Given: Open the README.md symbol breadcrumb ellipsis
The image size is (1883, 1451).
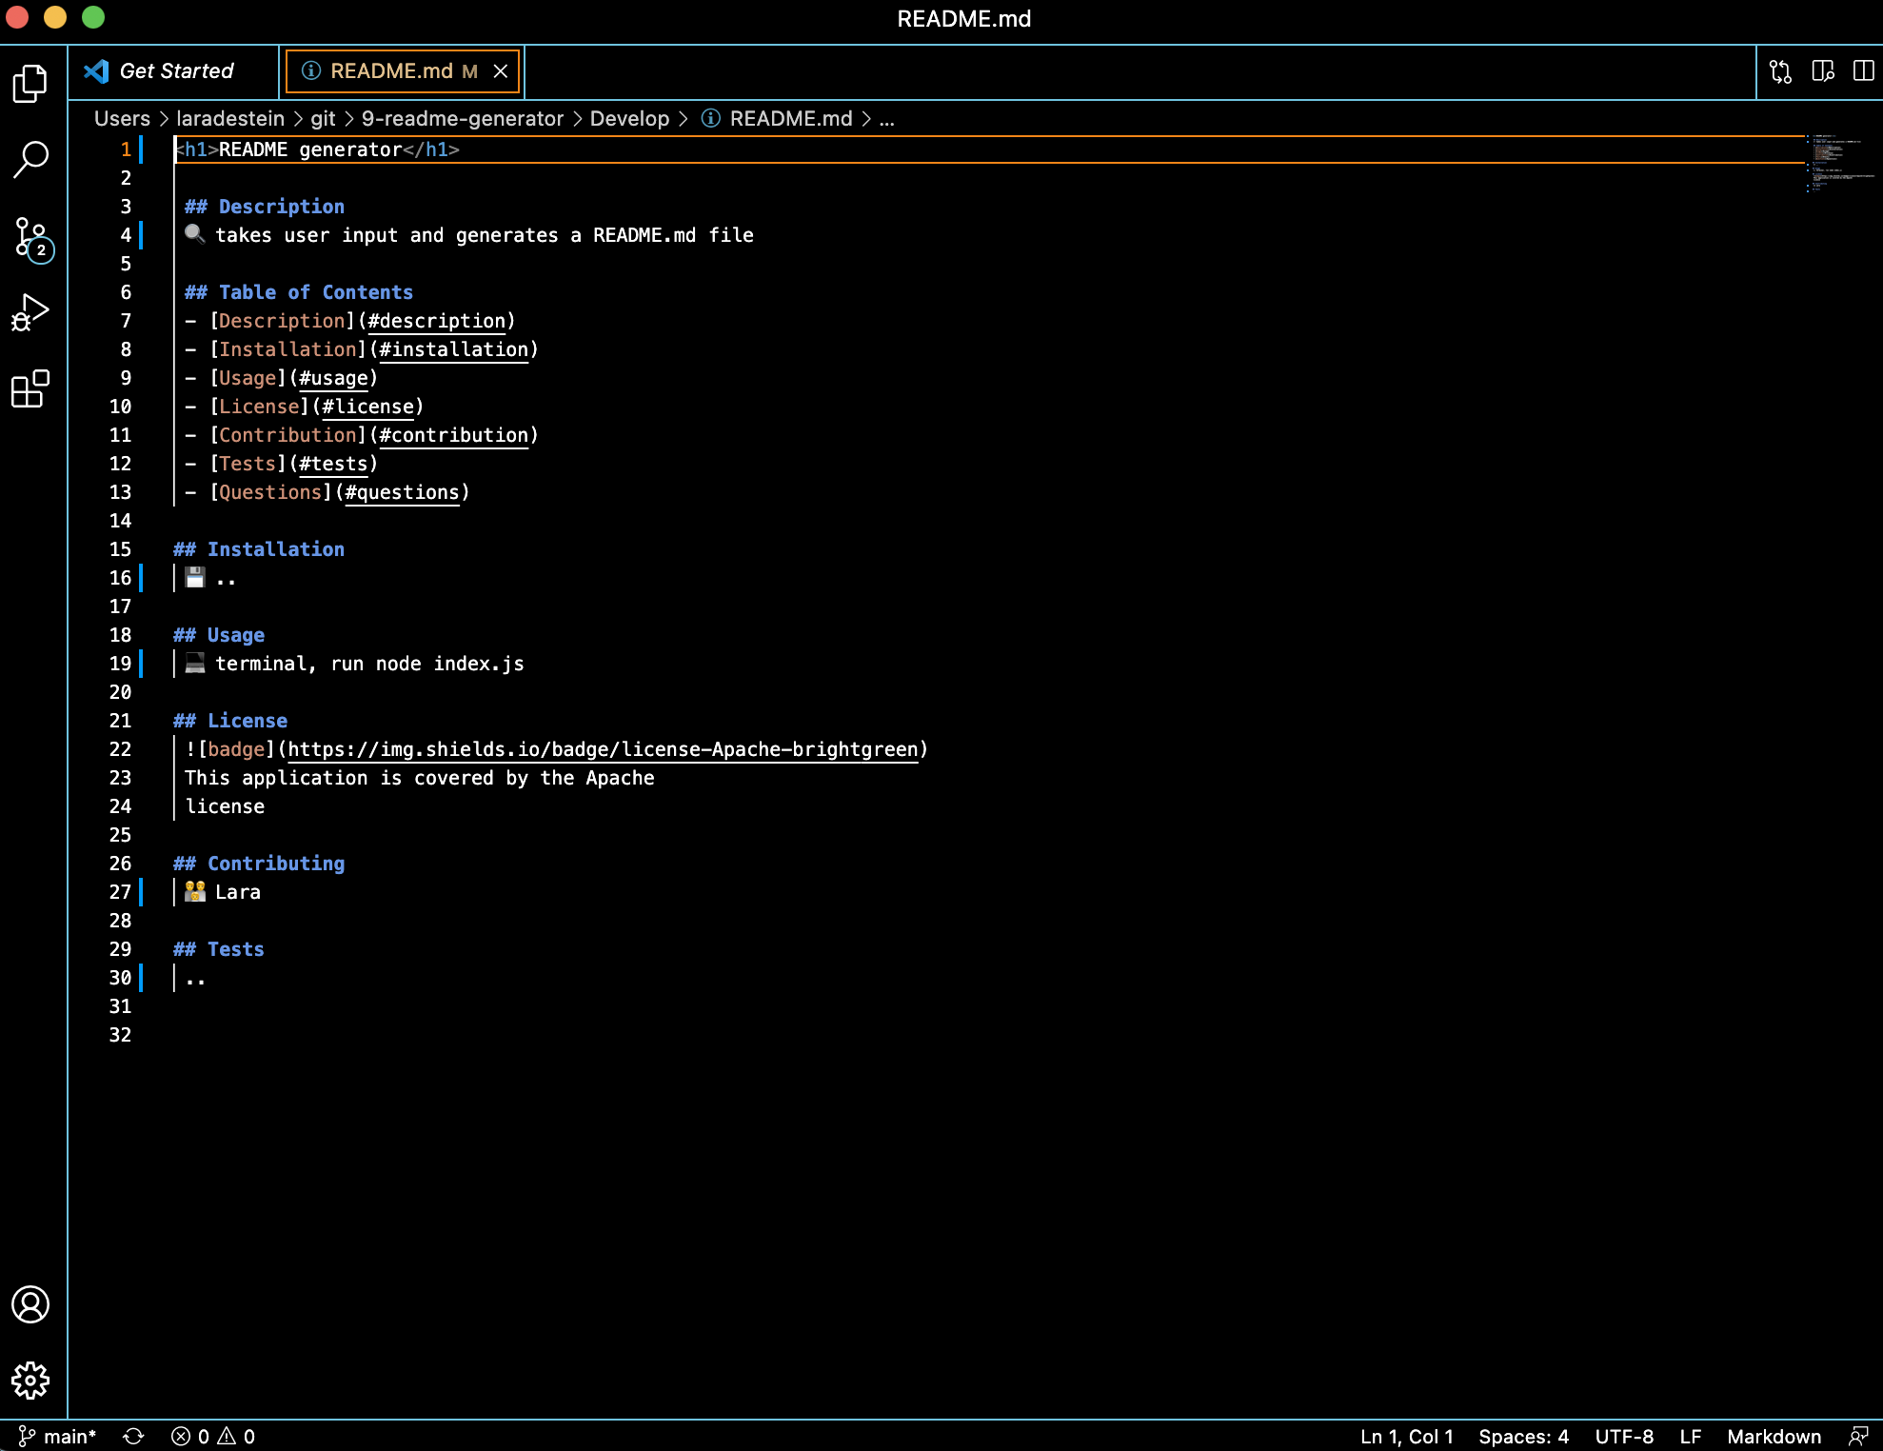Looking at the screenshot, I should [887, 118].
